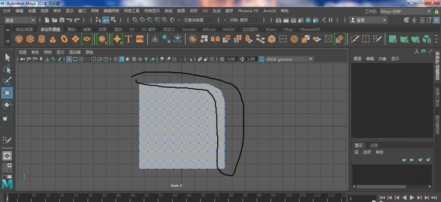Toggle the viewport grid display button
The height and width of the screenshot is (202, 441).
[69, 59]
